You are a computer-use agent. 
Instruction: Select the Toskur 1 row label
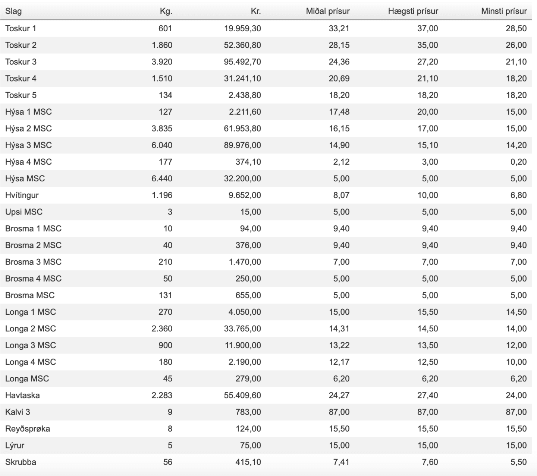[x=21, y=28]
